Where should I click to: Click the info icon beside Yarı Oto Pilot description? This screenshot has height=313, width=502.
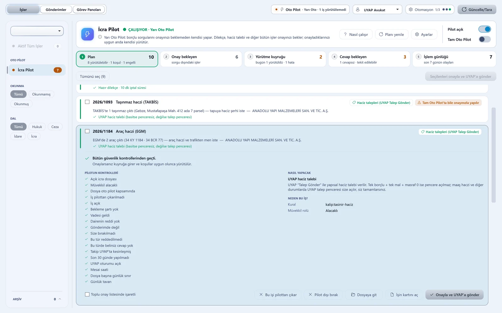[100, 37]
